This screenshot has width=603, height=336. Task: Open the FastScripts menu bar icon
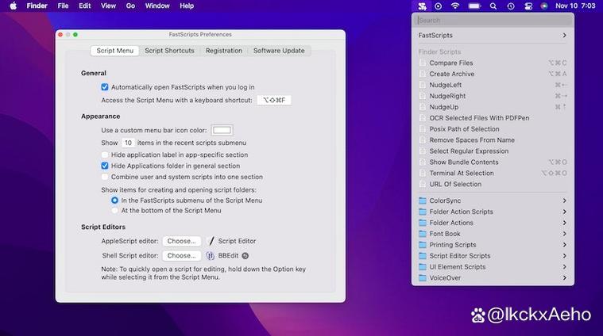tap(422, 6)
